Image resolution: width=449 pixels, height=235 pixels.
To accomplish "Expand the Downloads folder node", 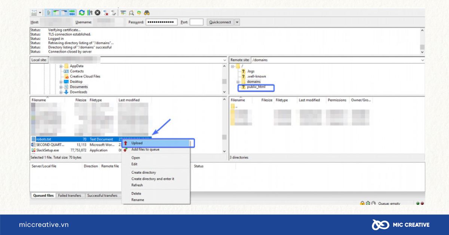I will 61,92.
